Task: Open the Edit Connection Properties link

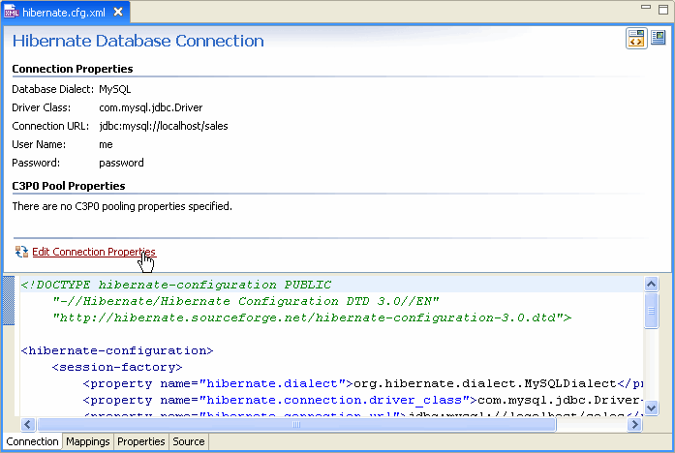Action: (94, 252)
